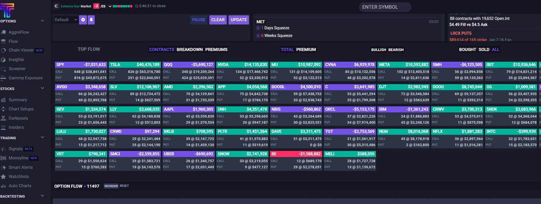Open the Default preset dropdown

point(66,20)
